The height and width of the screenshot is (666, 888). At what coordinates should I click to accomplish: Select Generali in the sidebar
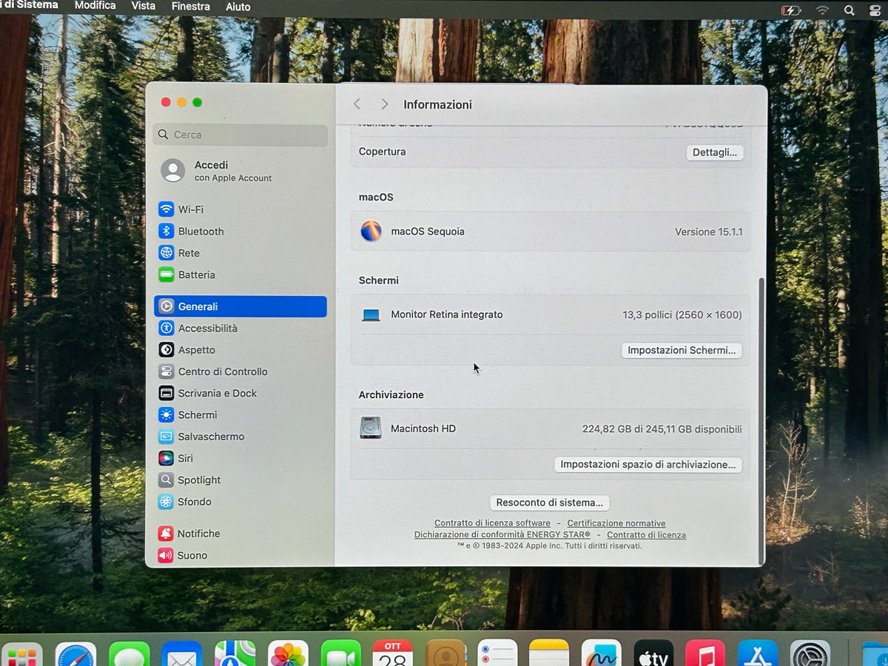[240, 306]
